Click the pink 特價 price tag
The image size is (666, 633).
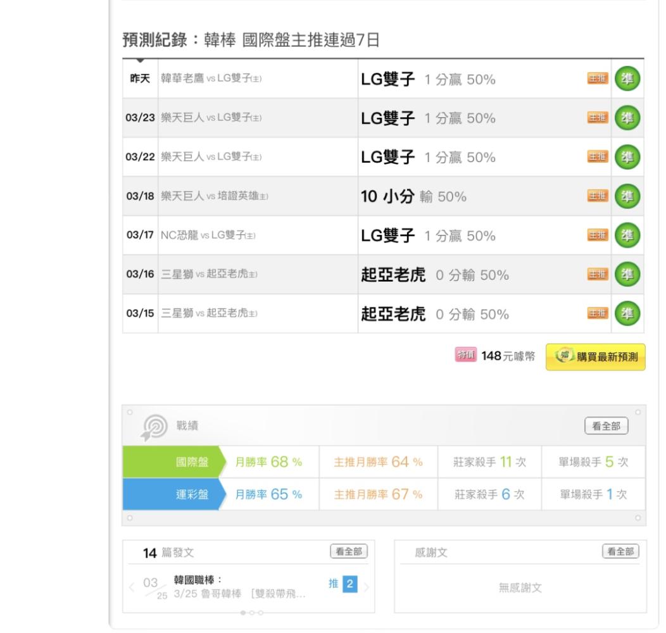point(465,354)
